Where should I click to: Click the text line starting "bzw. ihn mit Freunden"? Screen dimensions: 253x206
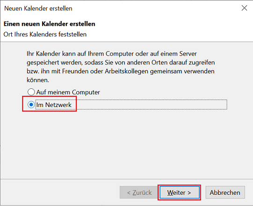pos(121,71)
